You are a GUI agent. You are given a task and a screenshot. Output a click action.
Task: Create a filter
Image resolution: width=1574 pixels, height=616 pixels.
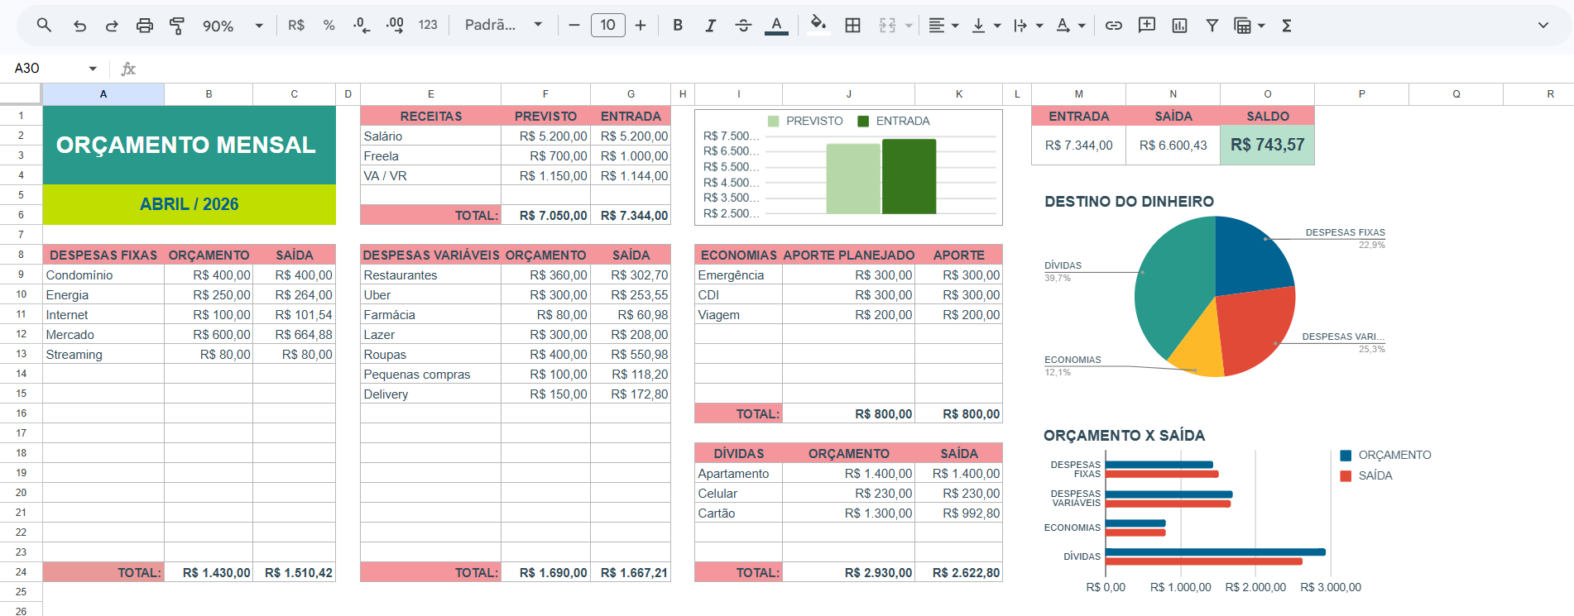(x=1212, y=26)
